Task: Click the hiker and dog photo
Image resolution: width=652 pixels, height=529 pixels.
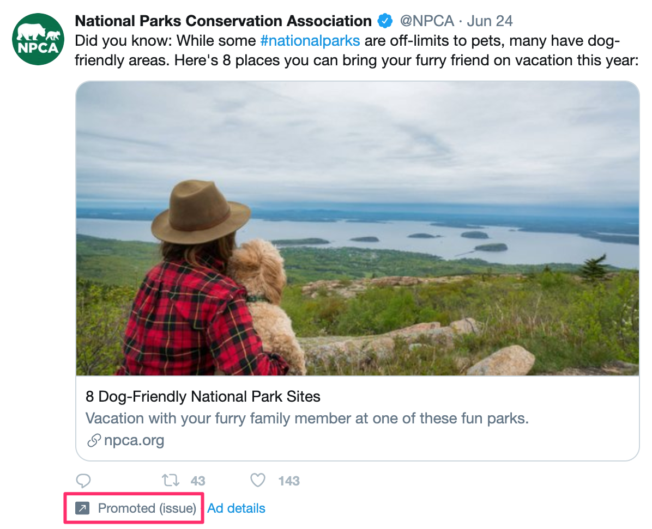Action: tap(357, 229)
